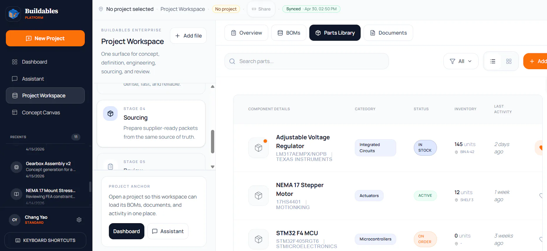Click the Sourcing stage box icon
The image size is (547, 251).
click(110, 113)
